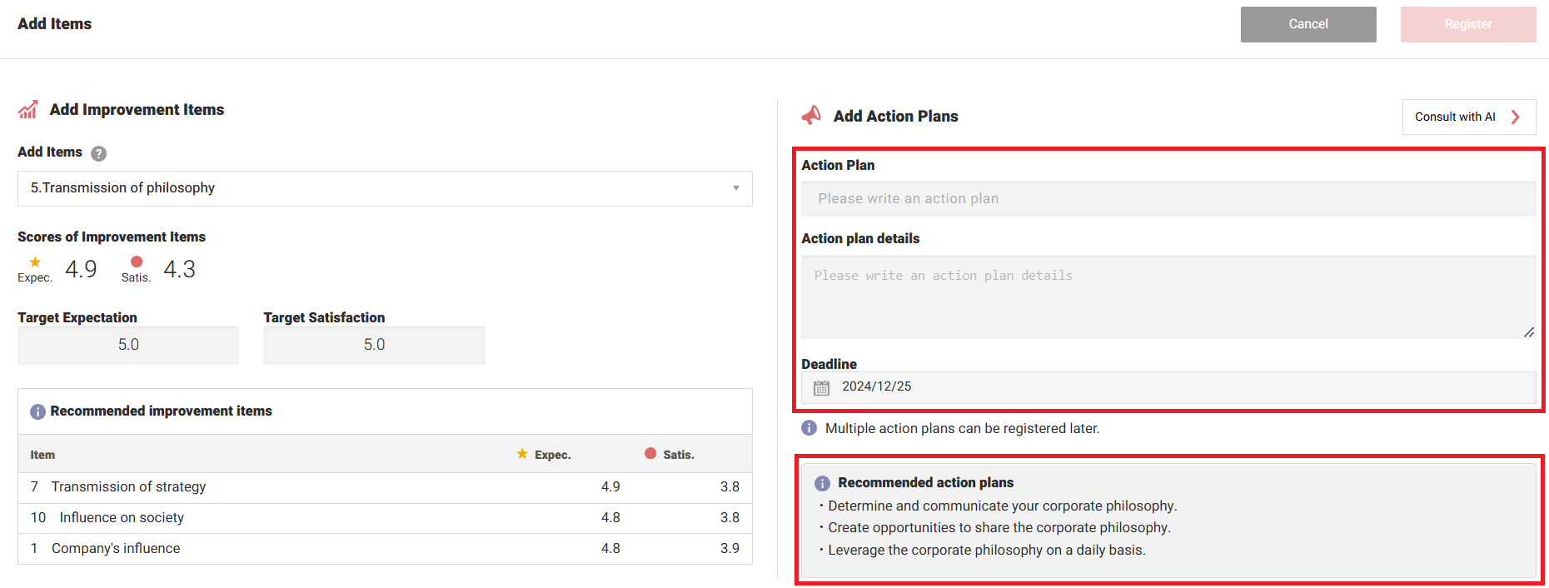Screen dimensions: 1549x588
Task: Open the calendar icon in Deadline field
Action: click(822, 387)
